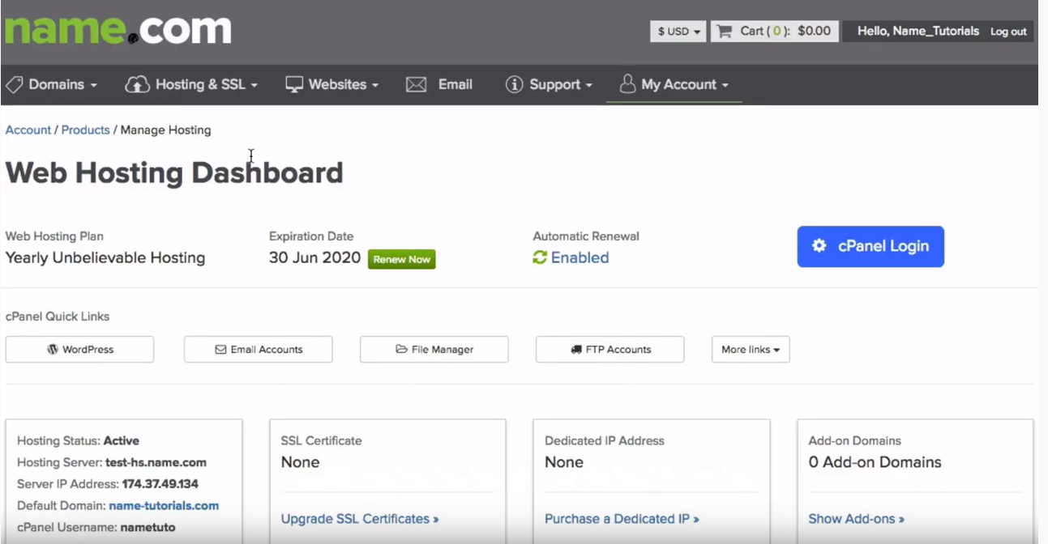Expand the Domains menu
This screenshot has height=544, width=1048.
point(52,84)
